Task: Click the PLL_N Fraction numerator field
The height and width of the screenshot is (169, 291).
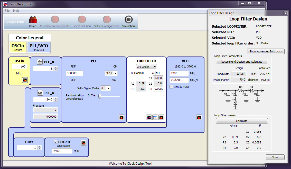Action: (45, 110)
